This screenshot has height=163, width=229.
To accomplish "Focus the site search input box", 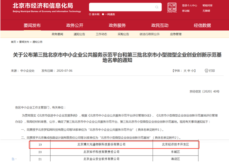I will coord(125,7).
